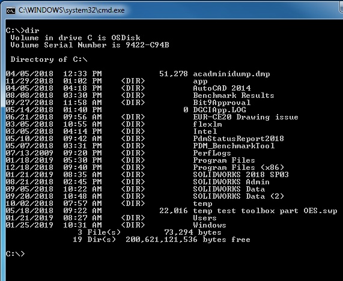Select the 'temp' directory name
The image size is (343, 281).
click(202, 204)
